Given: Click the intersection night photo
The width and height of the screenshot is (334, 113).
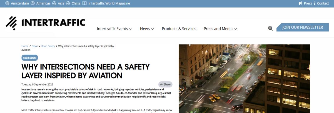Looking at the screenshot, I should click(x=244, y=79).
